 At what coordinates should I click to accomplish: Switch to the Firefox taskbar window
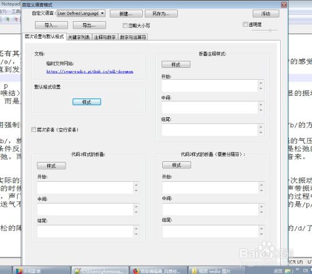157,270
